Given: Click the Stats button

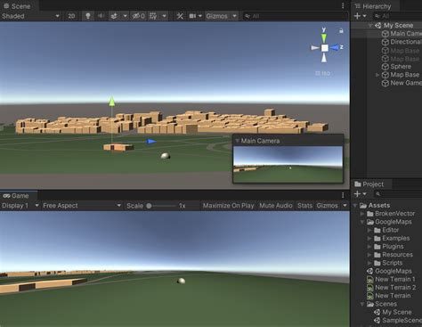Looking at the screenshot, I should tap(304, 206).
